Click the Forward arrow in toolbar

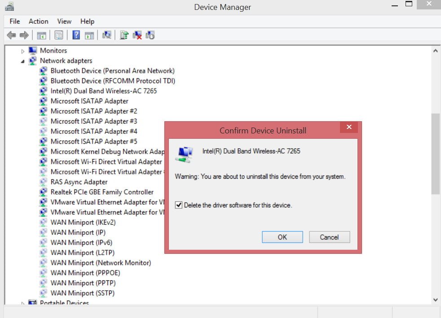pyautogui.click(x=24, y=35)
